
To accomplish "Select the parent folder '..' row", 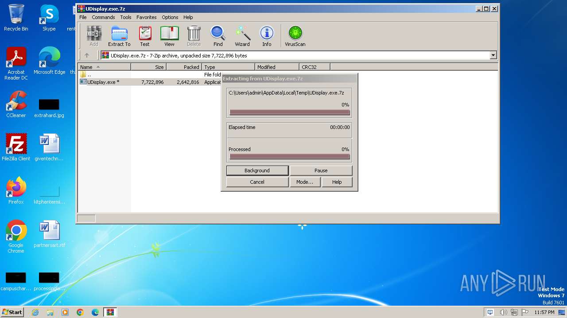I will point(150,75).
